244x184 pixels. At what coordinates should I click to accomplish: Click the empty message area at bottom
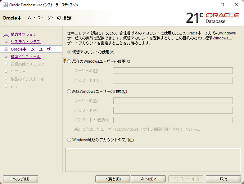(x=153, y=160)
